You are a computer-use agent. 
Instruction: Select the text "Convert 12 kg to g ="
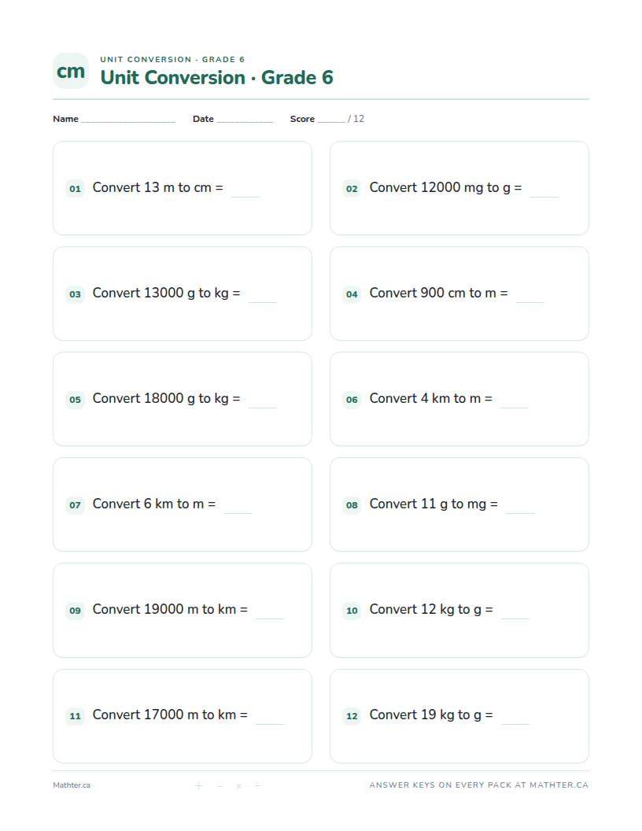click(x=431, y=609)
